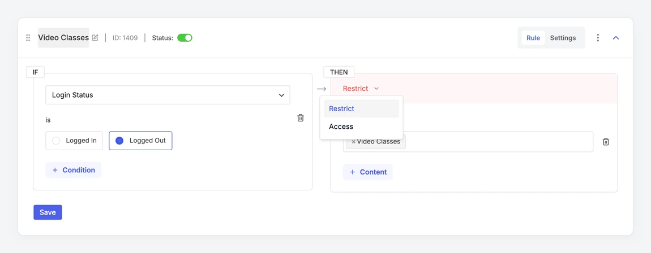The height and width of the screenshot is (253, 651).
Task: Delete the content row with the trash icon
Action: click(x=606, y=142)
